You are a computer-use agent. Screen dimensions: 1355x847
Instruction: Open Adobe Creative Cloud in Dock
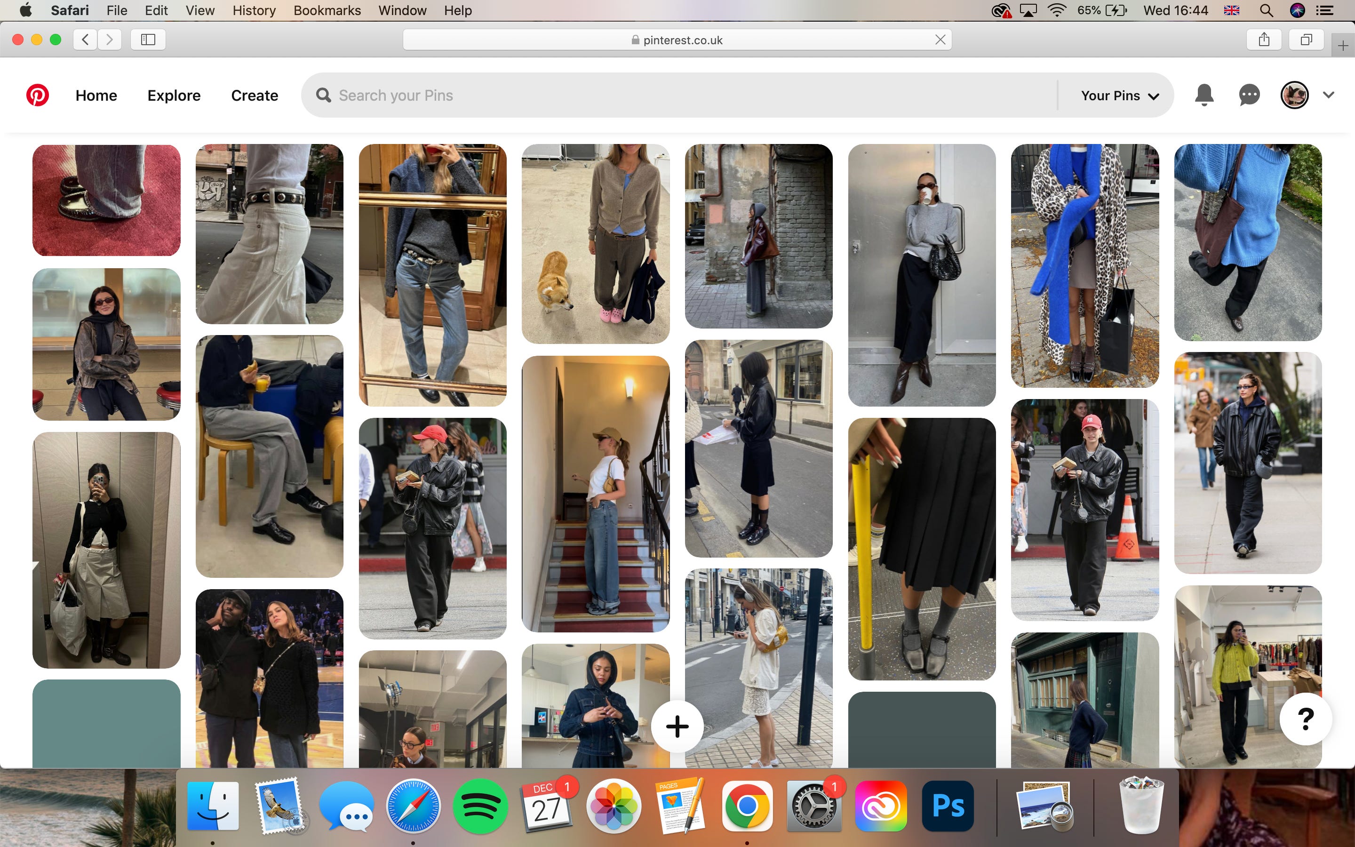(881, 806)
